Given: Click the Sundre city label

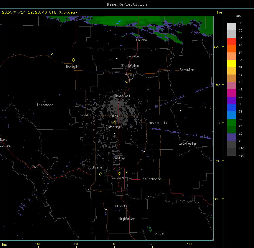Looking at the screenshot, I should 86,115.
